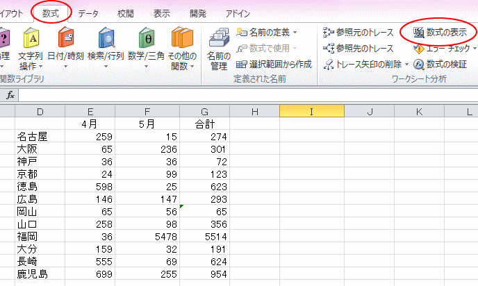The width and height of the screenshot is (478, 286).
Task: Expand その他の関数 dropdown arrow
Action: (x=192, y=66)
